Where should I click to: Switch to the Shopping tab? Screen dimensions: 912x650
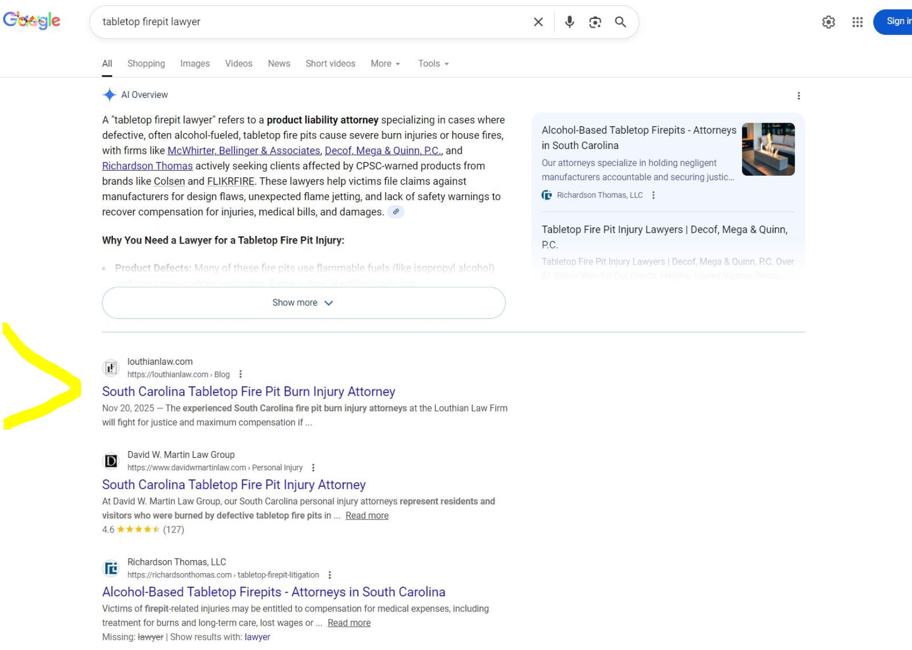tap(146, 64)
